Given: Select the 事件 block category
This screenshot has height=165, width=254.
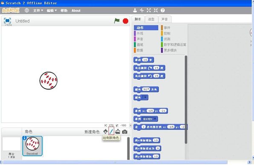Looking at the screenshot, I should point(165,28).
